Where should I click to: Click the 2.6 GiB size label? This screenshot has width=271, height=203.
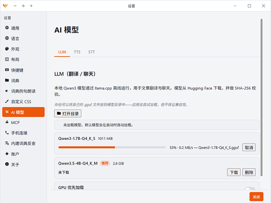tap(118, 163)
